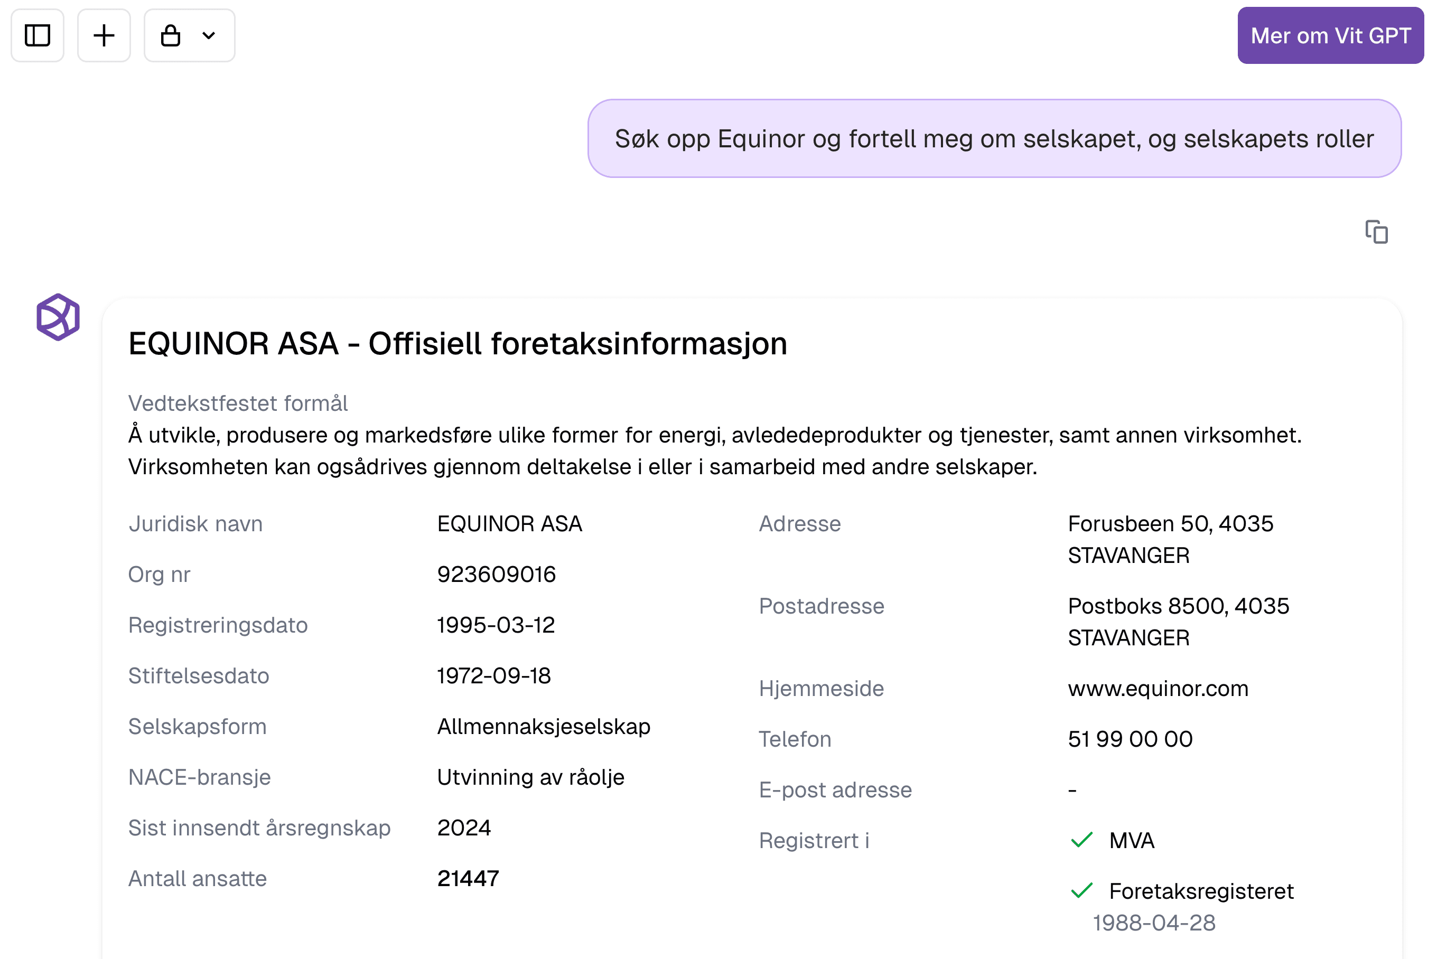Click the employee count 21447
Image resolution: width=1437 pixels, height=959 pixels.
point(469,878)
